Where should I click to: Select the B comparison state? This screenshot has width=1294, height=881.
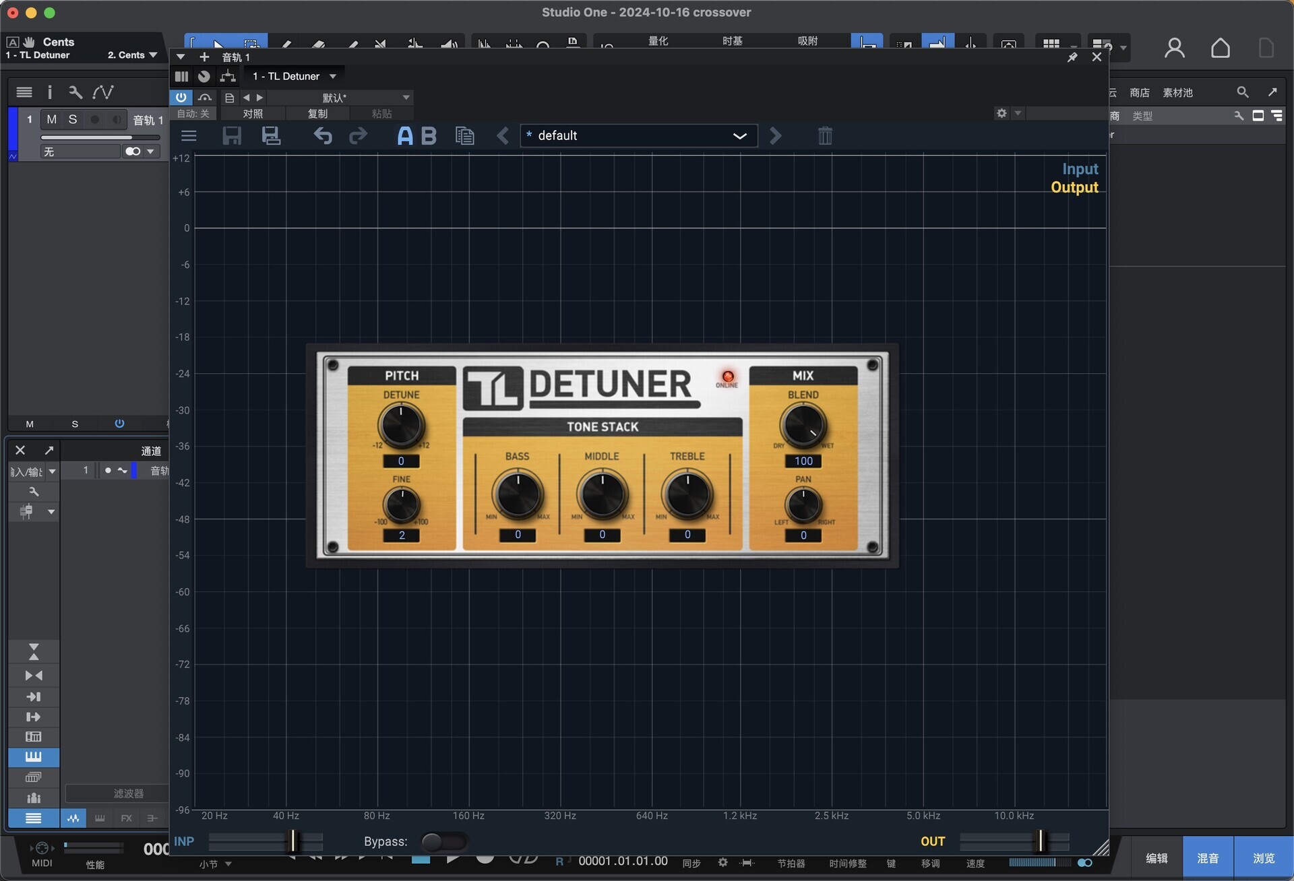click(x=429, y=136)
